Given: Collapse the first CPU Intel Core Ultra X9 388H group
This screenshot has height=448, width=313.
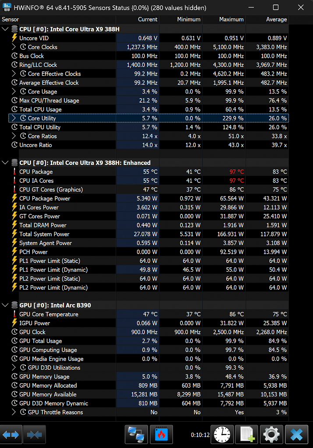Looking at the screenshot, I should click(x=5, y=29).
